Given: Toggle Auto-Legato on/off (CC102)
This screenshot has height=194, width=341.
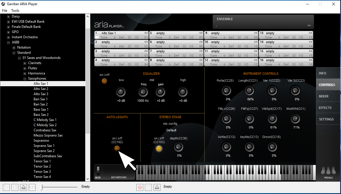Looking at the screenshot, I should [117, 148].
